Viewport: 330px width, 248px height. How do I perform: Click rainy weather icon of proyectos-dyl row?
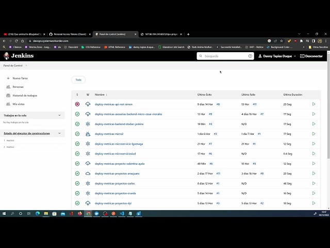(88, 203)
